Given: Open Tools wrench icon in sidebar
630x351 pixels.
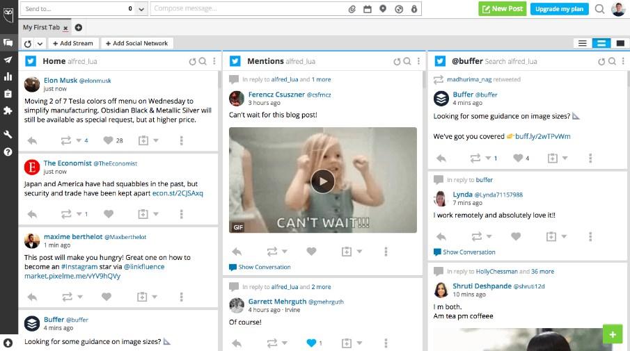Looking at the screenshot, I should (8, 134).
